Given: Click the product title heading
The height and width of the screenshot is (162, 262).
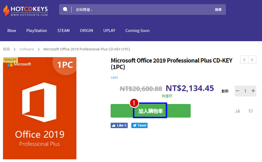Looking at the screenshot, I should tap(172, 64).
